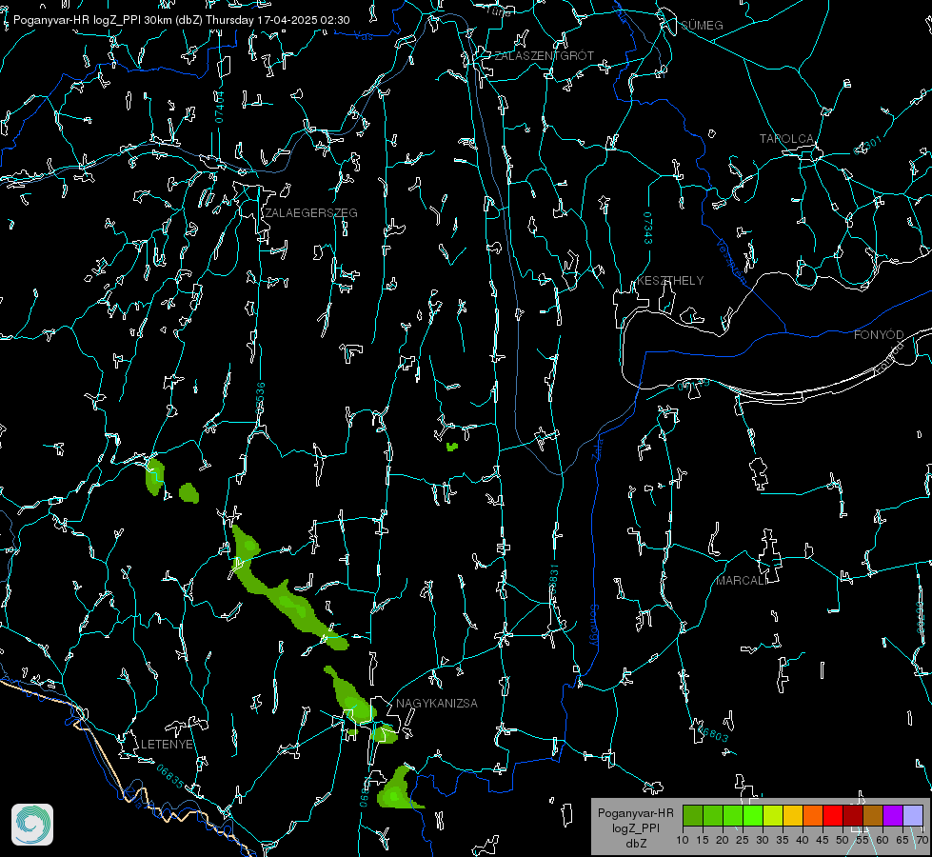932x857 pixels.
Task: Select the 55-60 dBZ brown legend swatch
Action: [873, 815]
